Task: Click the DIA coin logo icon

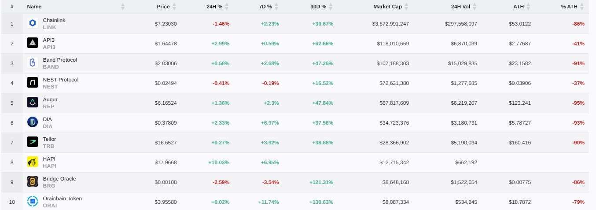Action: [33, 122]
